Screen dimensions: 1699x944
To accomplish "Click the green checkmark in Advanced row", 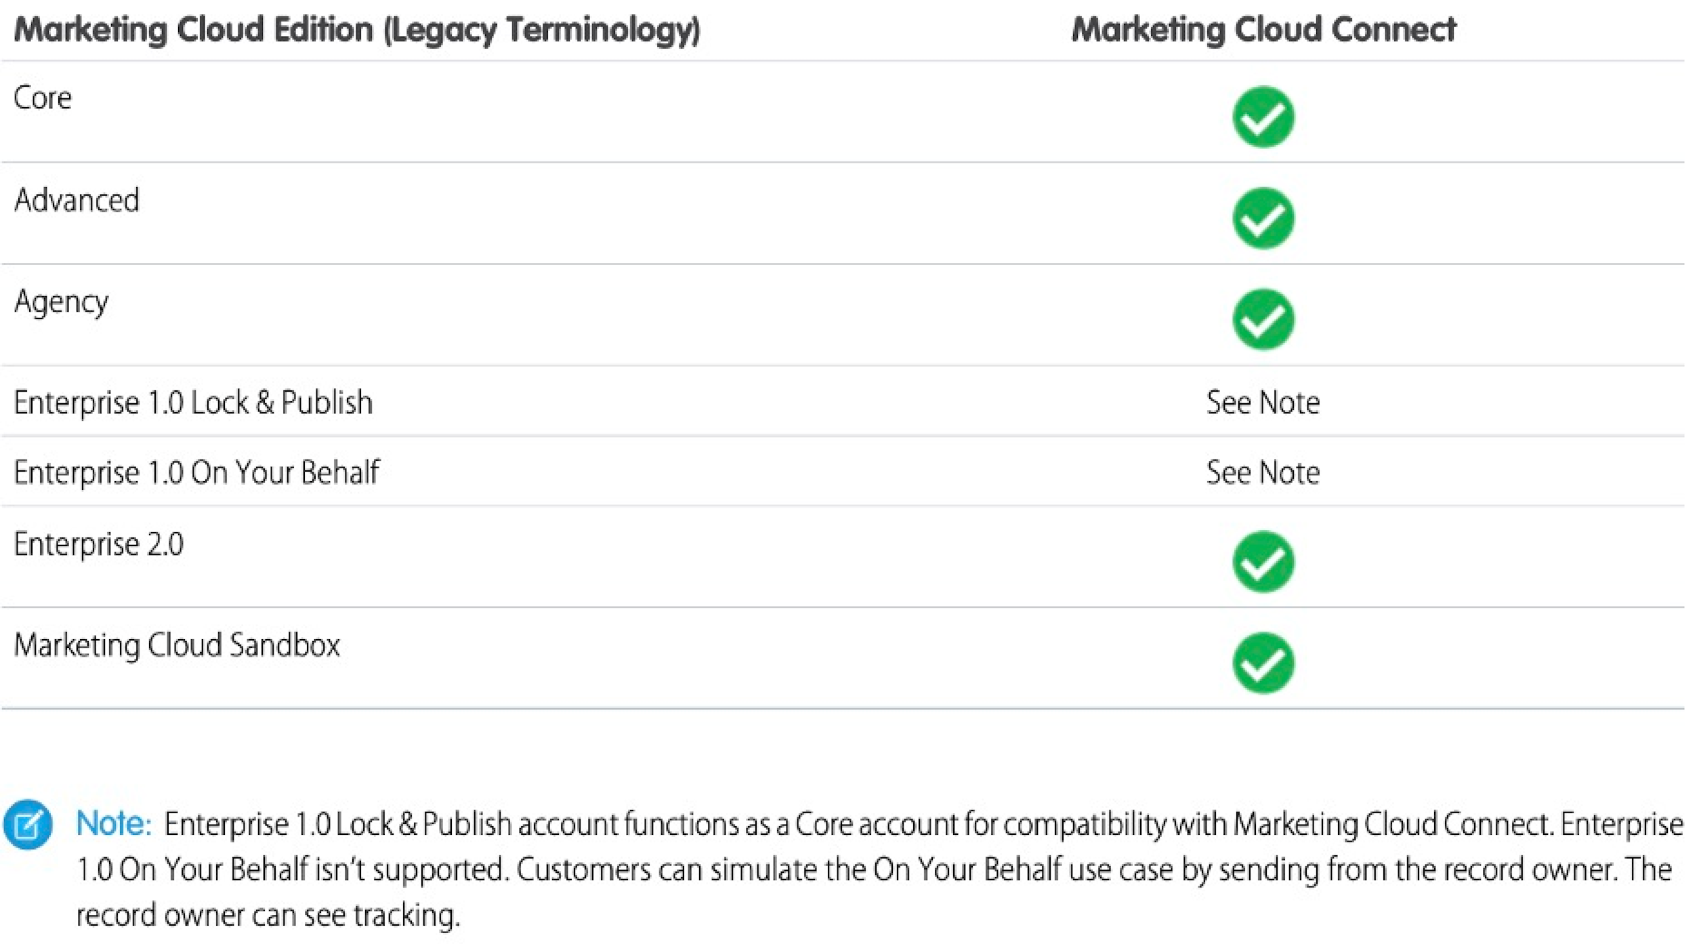I will [1263, 218].
